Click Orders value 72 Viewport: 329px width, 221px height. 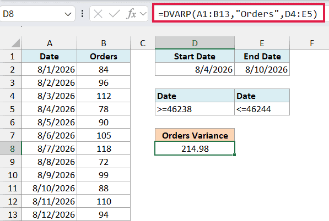[104, 162]
